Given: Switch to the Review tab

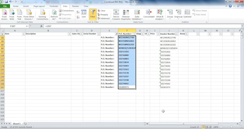Looking at the screenshot, I should [75, 6].
